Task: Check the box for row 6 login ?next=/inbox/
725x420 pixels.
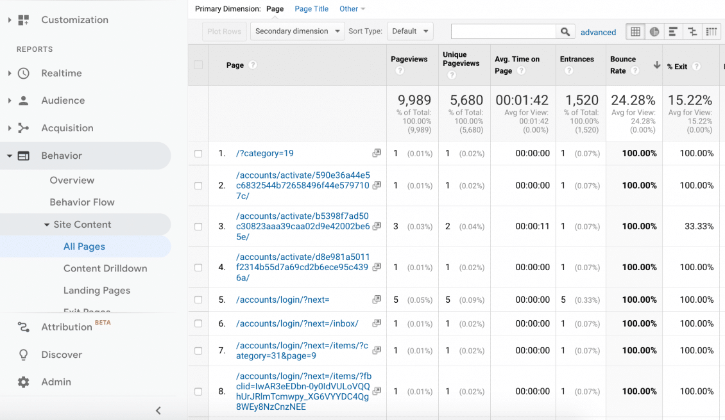Action: (198, 323)
